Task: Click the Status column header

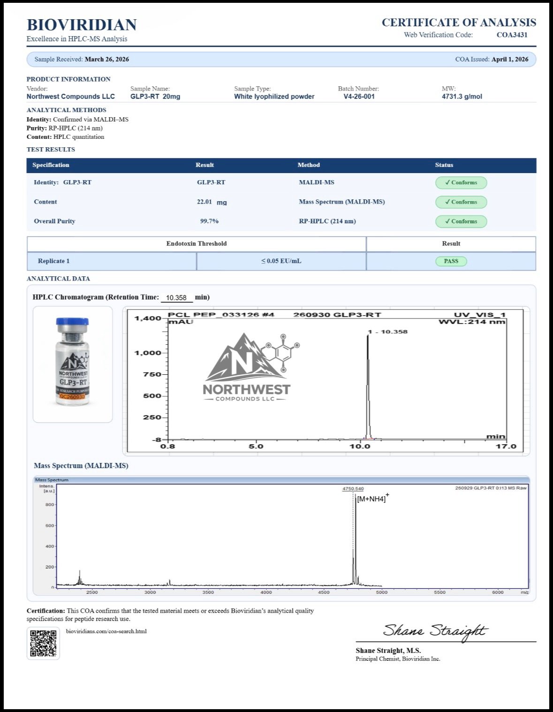Action: coord(444,165)
